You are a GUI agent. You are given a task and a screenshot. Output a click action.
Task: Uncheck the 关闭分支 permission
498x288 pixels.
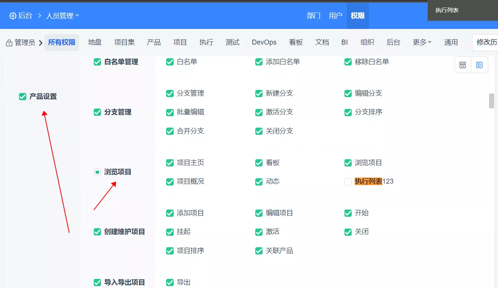259,131
